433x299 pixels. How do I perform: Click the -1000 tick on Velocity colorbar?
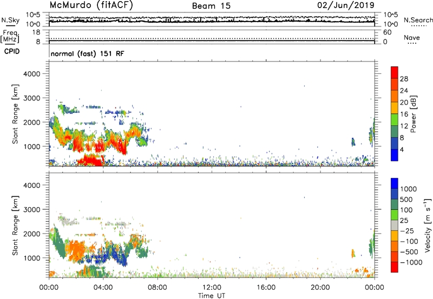click(411, 262)
